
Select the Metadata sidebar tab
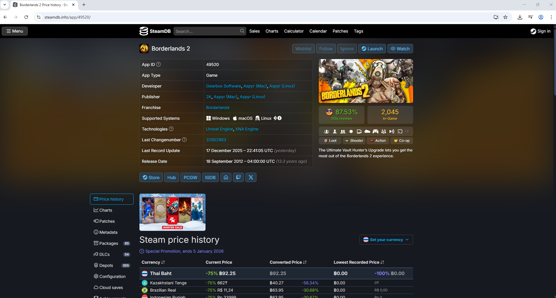click(112, 232)
